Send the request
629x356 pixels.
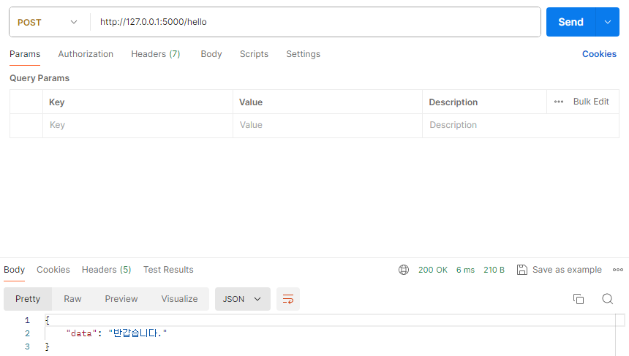point(570,22)
